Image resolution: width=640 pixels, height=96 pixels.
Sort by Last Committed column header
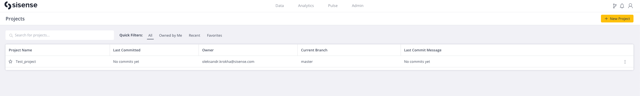[x=127, y=50]
